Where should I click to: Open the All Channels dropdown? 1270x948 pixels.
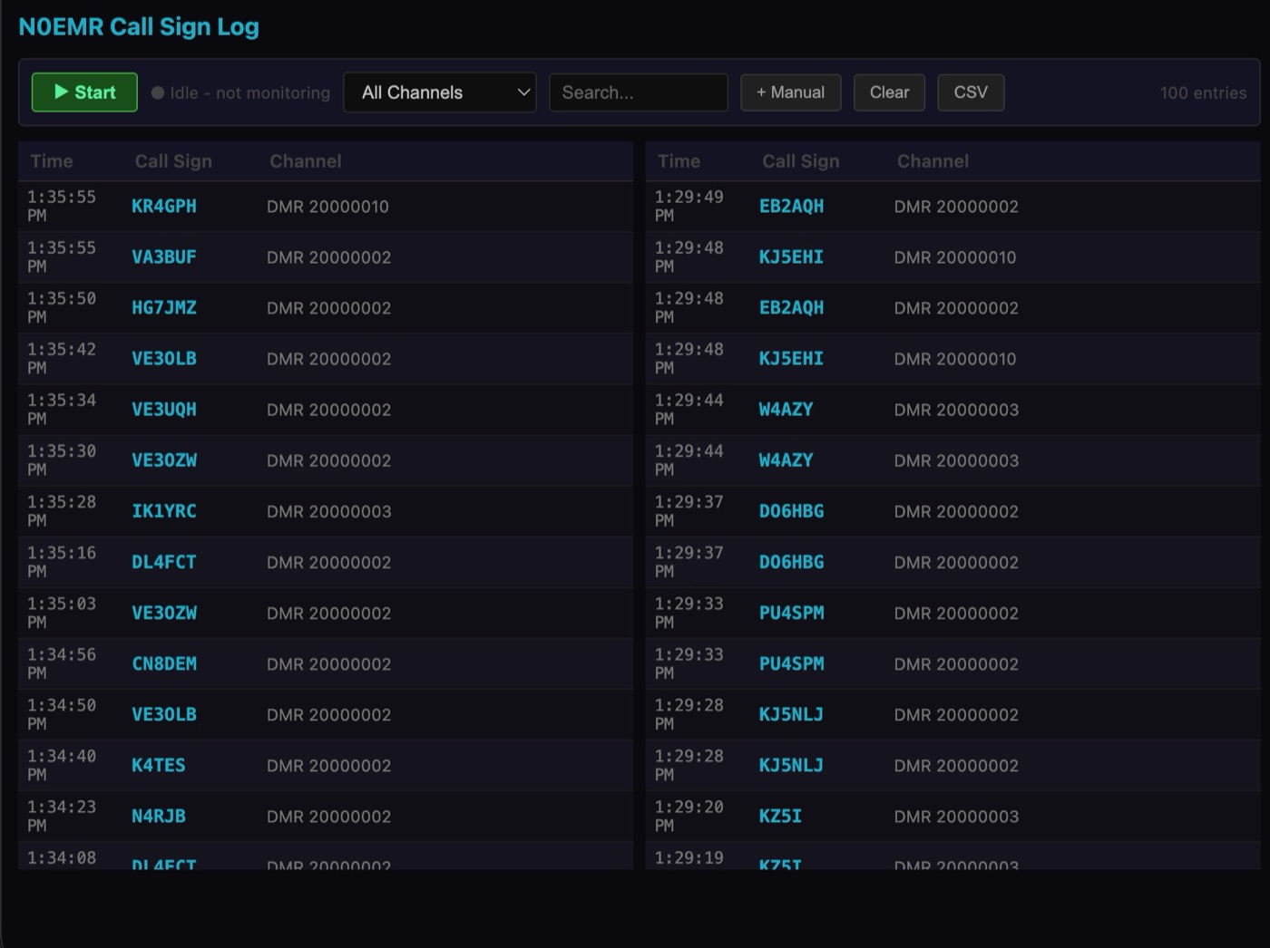click(440, 92)
